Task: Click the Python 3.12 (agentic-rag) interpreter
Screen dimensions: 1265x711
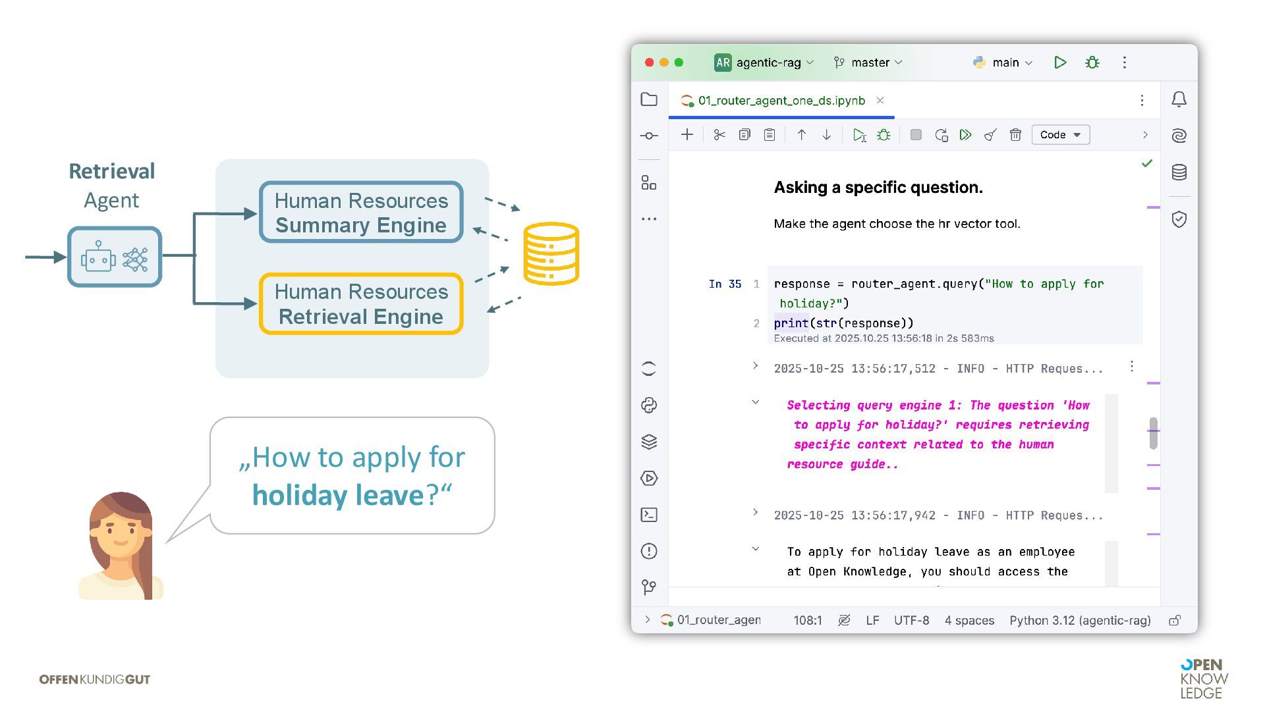Action: pos(1079,620)
